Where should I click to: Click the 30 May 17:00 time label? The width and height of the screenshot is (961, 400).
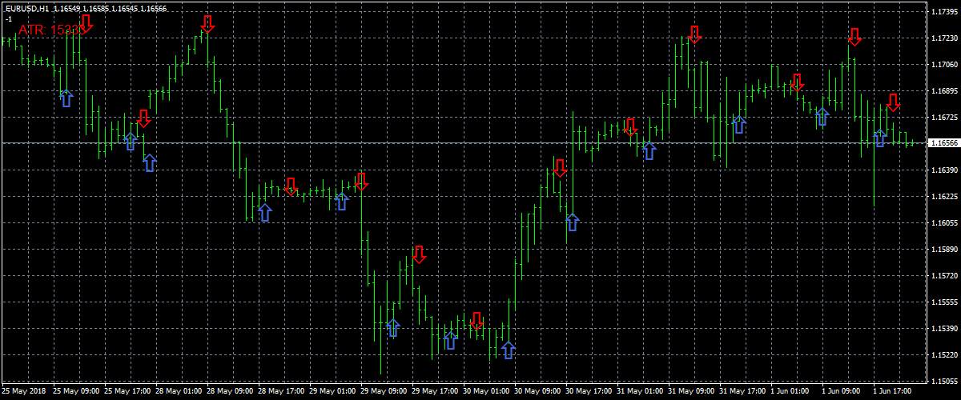589,393
